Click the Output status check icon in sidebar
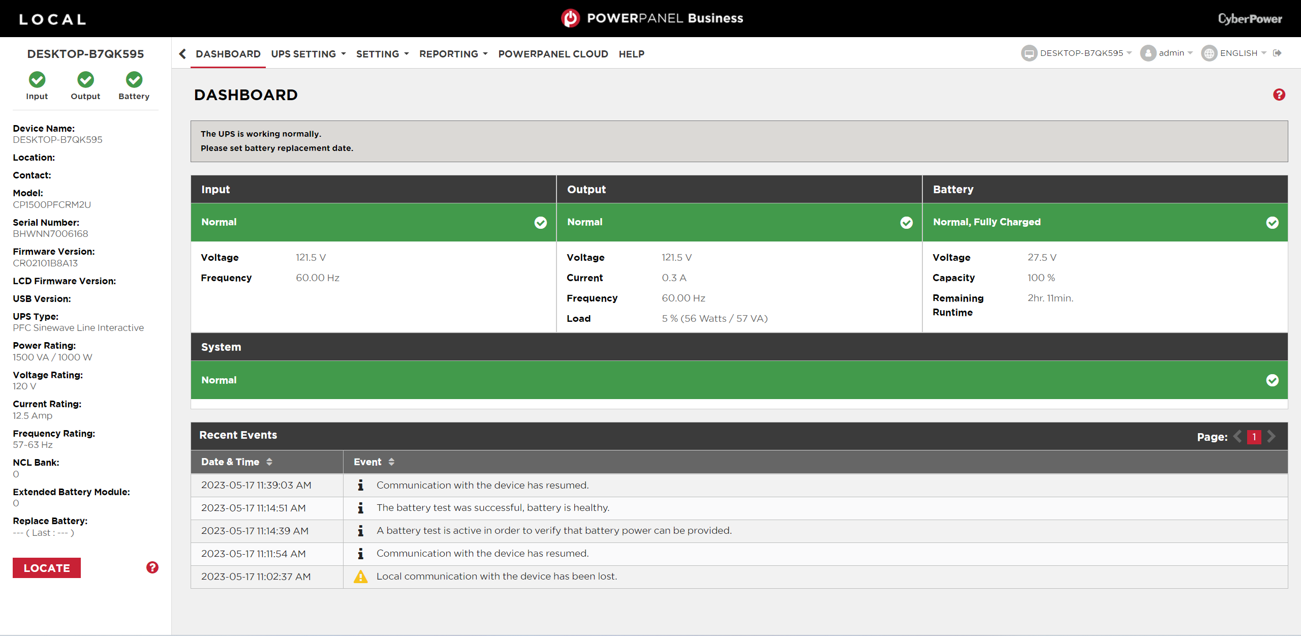Image resolution: width=1301 pixels, height=636 pixels. 85,79
